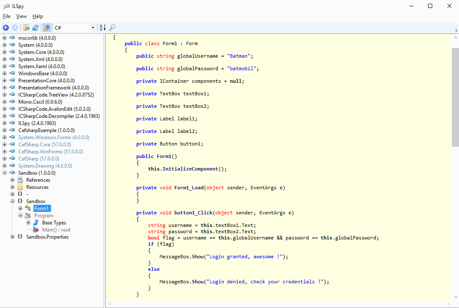This screenshot has width=459, height=308.
Task: Click the sort assemblies alphabetically icon
Action: tap(102, 28)
